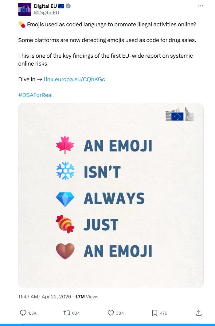Click the maple leaf emoji in image
The image size is (215, 326).
65,145
